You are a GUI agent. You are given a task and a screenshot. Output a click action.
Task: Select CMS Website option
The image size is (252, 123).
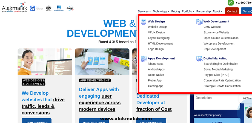coord(212,27)
